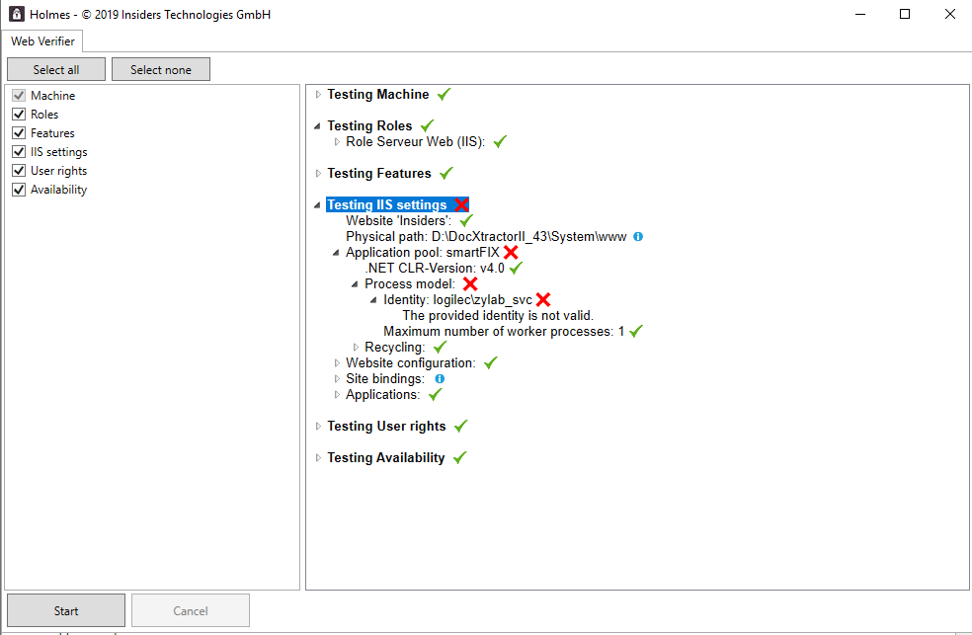The image size is (972, 635).
Task: Click the red X beside Testing IIS settings
Action: (461, 204)
